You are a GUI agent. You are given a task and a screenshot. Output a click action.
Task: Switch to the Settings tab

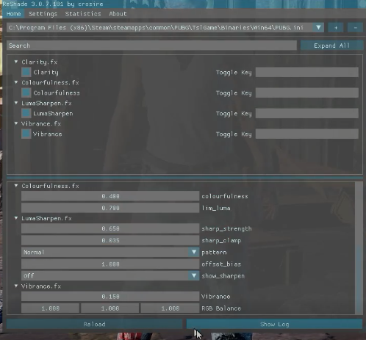(x=43, y=14)
